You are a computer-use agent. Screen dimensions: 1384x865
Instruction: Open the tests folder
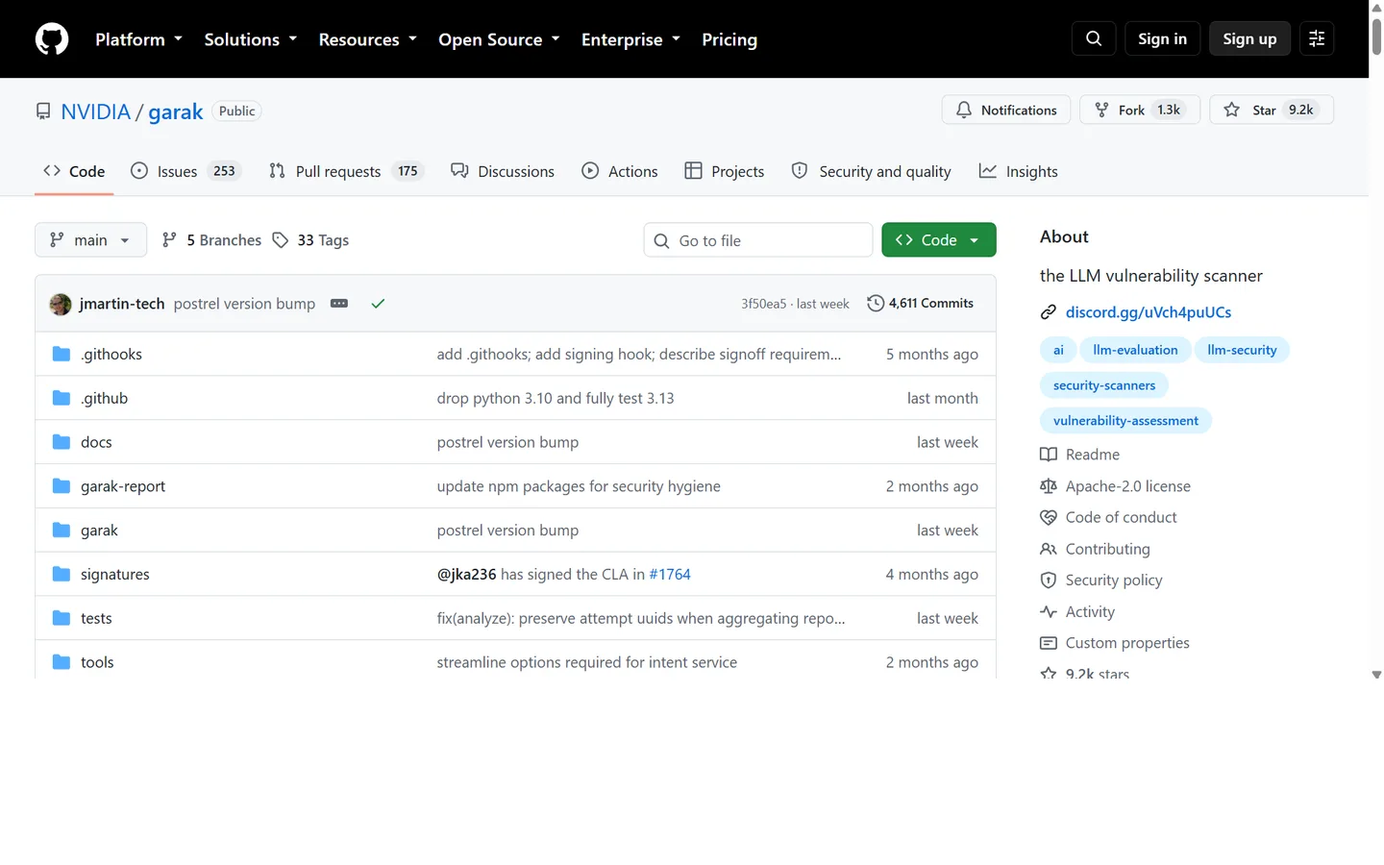[96, 618]
